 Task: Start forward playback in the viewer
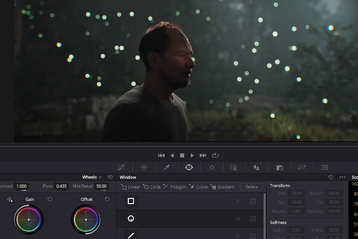[x=192, y=155]
